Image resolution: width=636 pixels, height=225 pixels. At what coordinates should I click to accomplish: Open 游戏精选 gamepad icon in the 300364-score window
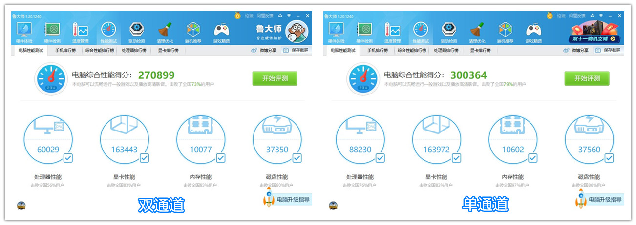coord(533,30)
